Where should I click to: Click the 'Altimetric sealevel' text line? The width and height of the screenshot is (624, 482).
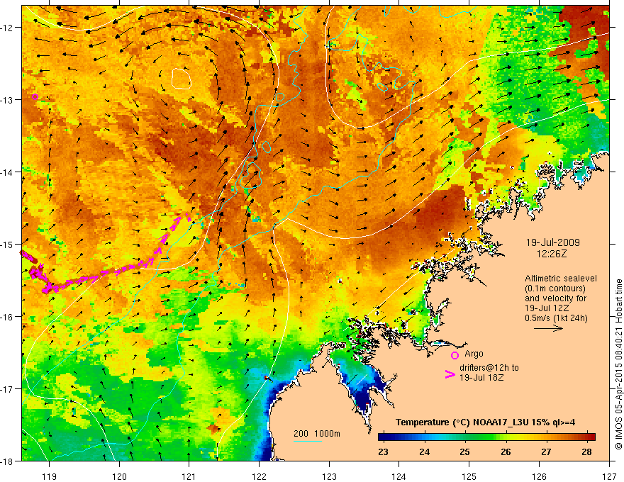[x=561, y=279]
